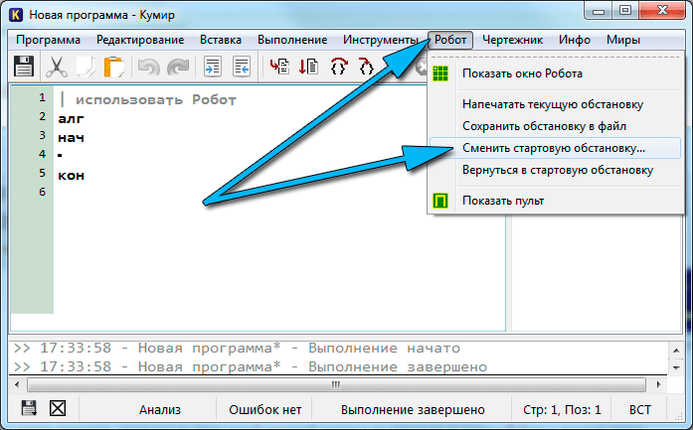The width and height of the screenshot is (693, 430).
Task: Click the Paste clipboard icon
Action: tap(113, 68)
